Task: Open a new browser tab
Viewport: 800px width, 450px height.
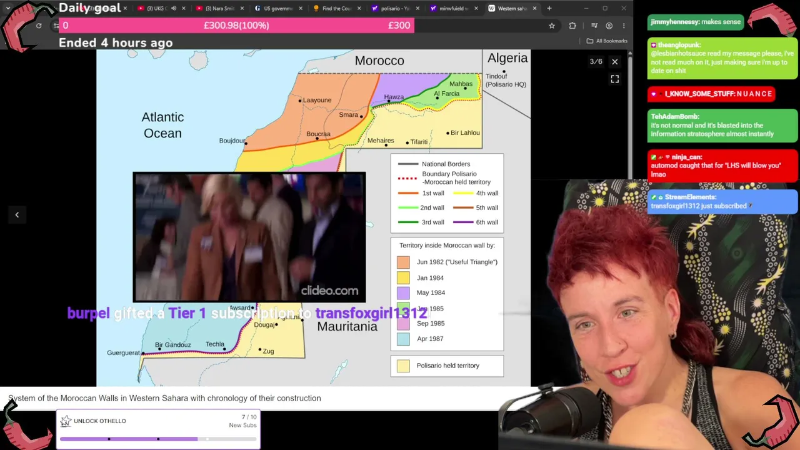Action: tap(549, 8)
